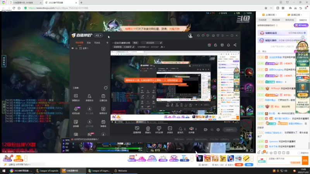The image size is (310, 174).
Task: Open the customer service headset icon in title bar
Action: point(198,36)
